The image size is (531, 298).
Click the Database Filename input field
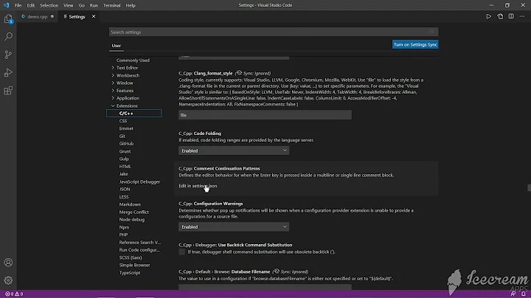[x=265, y=287]
